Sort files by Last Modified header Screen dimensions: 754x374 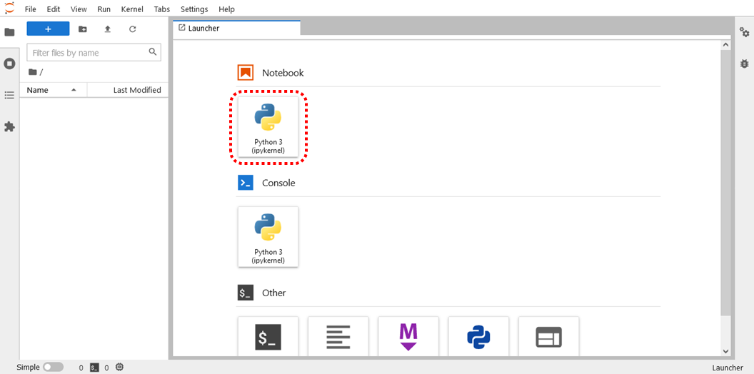pos(136,90)
